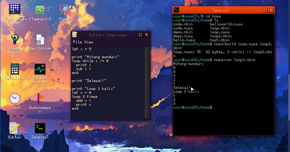Click the 'add x 1' line in Editor
This screenshot has width=290, height=152.
[83, 100]
